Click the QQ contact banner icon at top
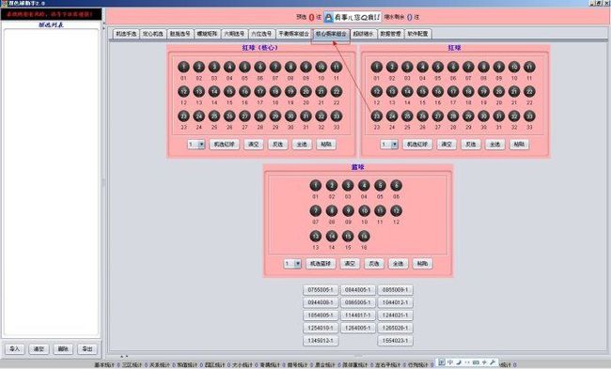The image size is (611, 369). coord(352,17)
